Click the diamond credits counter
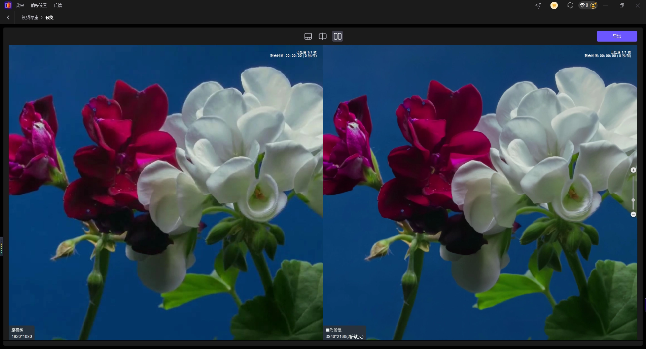The width and height of the screenshot is (646, 349). pos(584,5)
